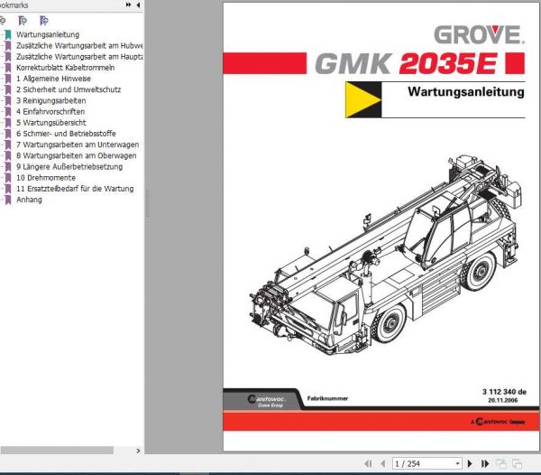Screen dimensions: 541x475
Task: Click the bookmark icon beside 10 Drehmomente
Action: click(8, 178)
